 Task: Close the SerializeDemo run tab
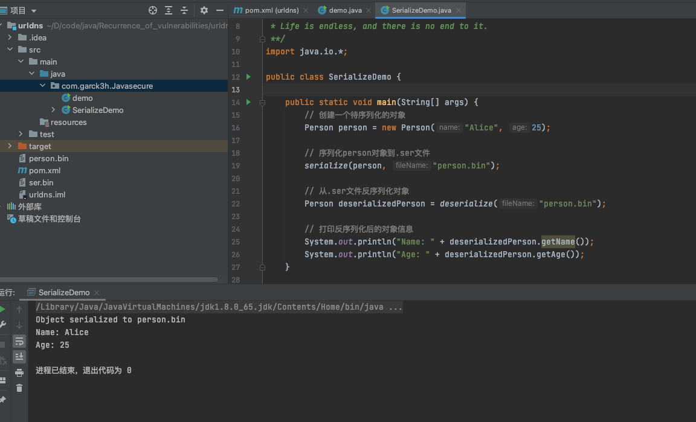tap(96, 292)
